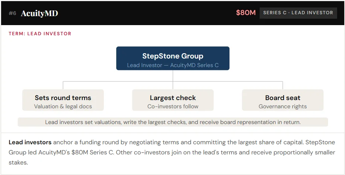The image size is (345, 175).
Task: Open the AcuityMD company title
Action: [x=40, y=13]
